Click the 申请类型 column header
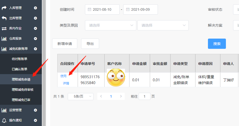 [x=183, y=63]
